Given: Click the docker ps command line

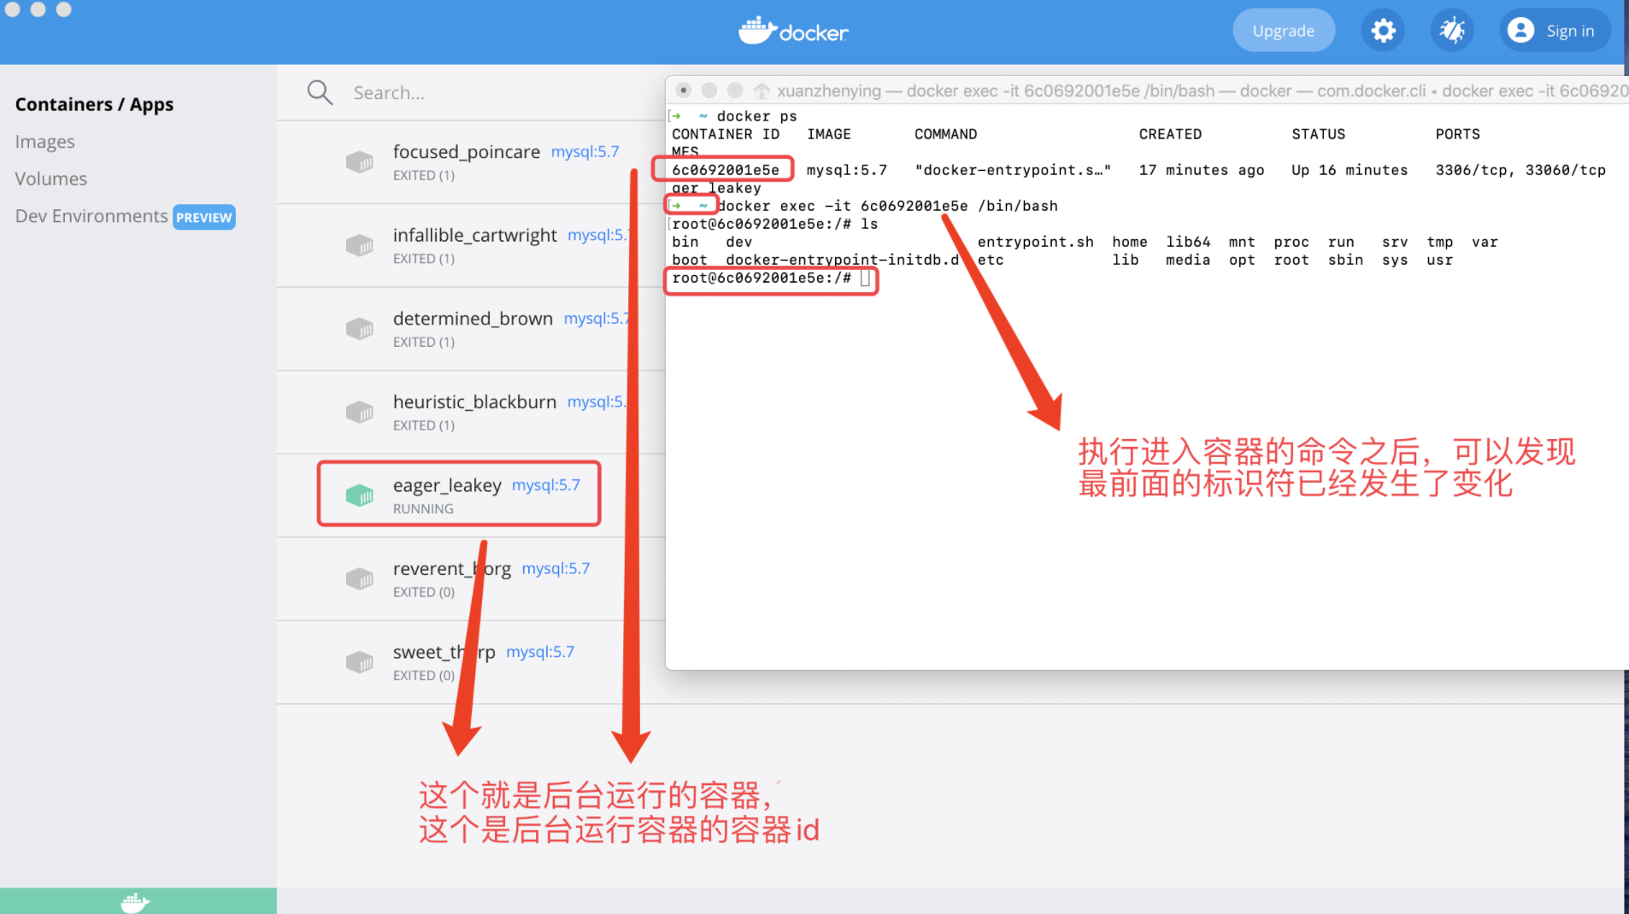Looking at the screenshot, I should point(756,116).
